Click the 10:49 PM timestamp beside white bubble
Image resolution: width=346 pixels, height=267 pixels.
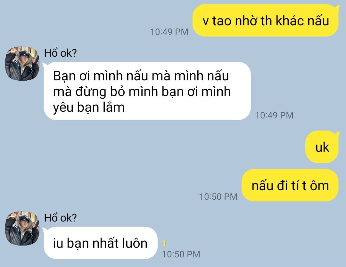click(274, 115)
